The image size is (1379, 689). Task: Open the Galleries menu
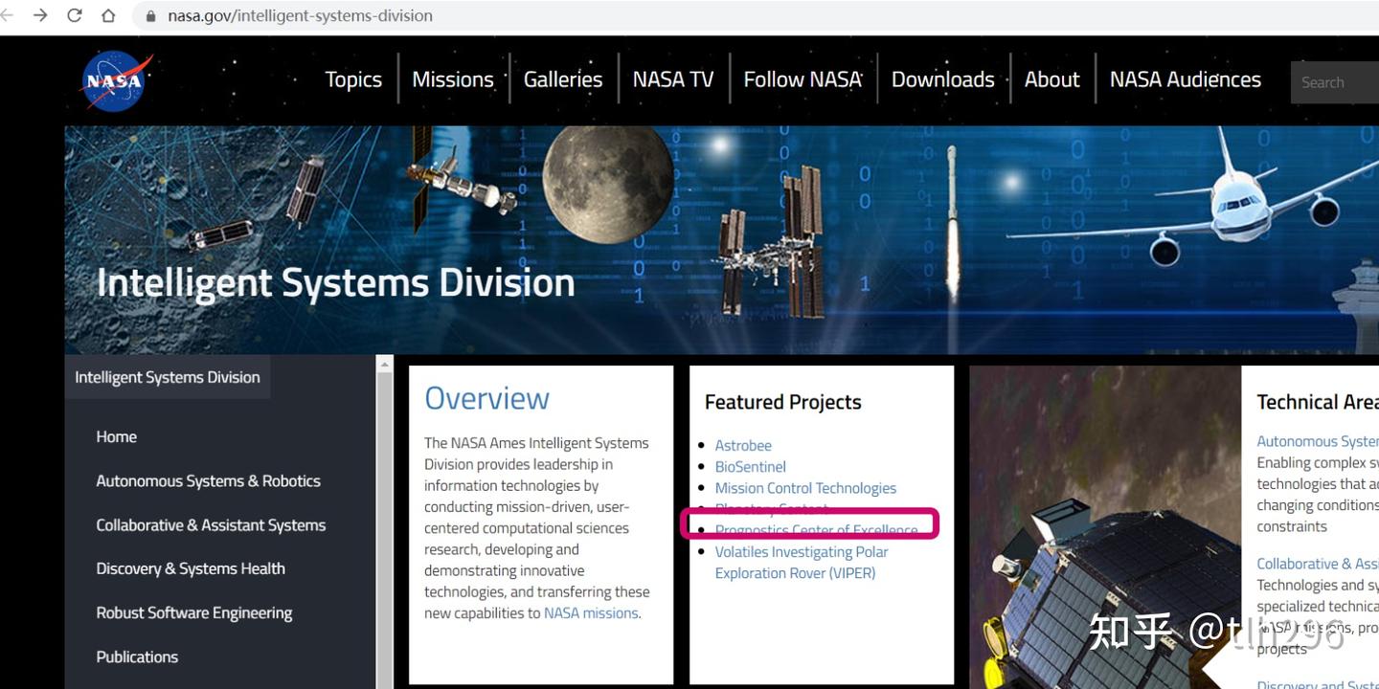pos(563,79)
